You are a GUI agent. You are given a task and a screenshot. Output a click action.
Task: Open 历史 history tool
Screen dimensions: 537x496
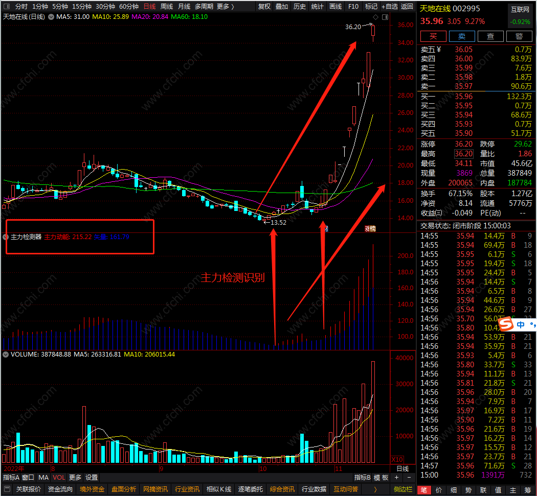pyautogui.click(x=300, y=6)
